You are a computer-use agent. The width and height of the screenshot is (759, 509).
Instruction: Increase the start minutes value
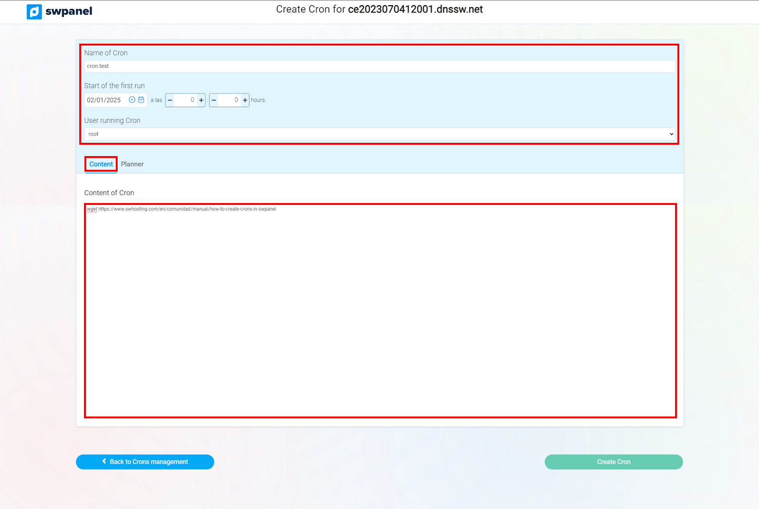coord(245,100)
